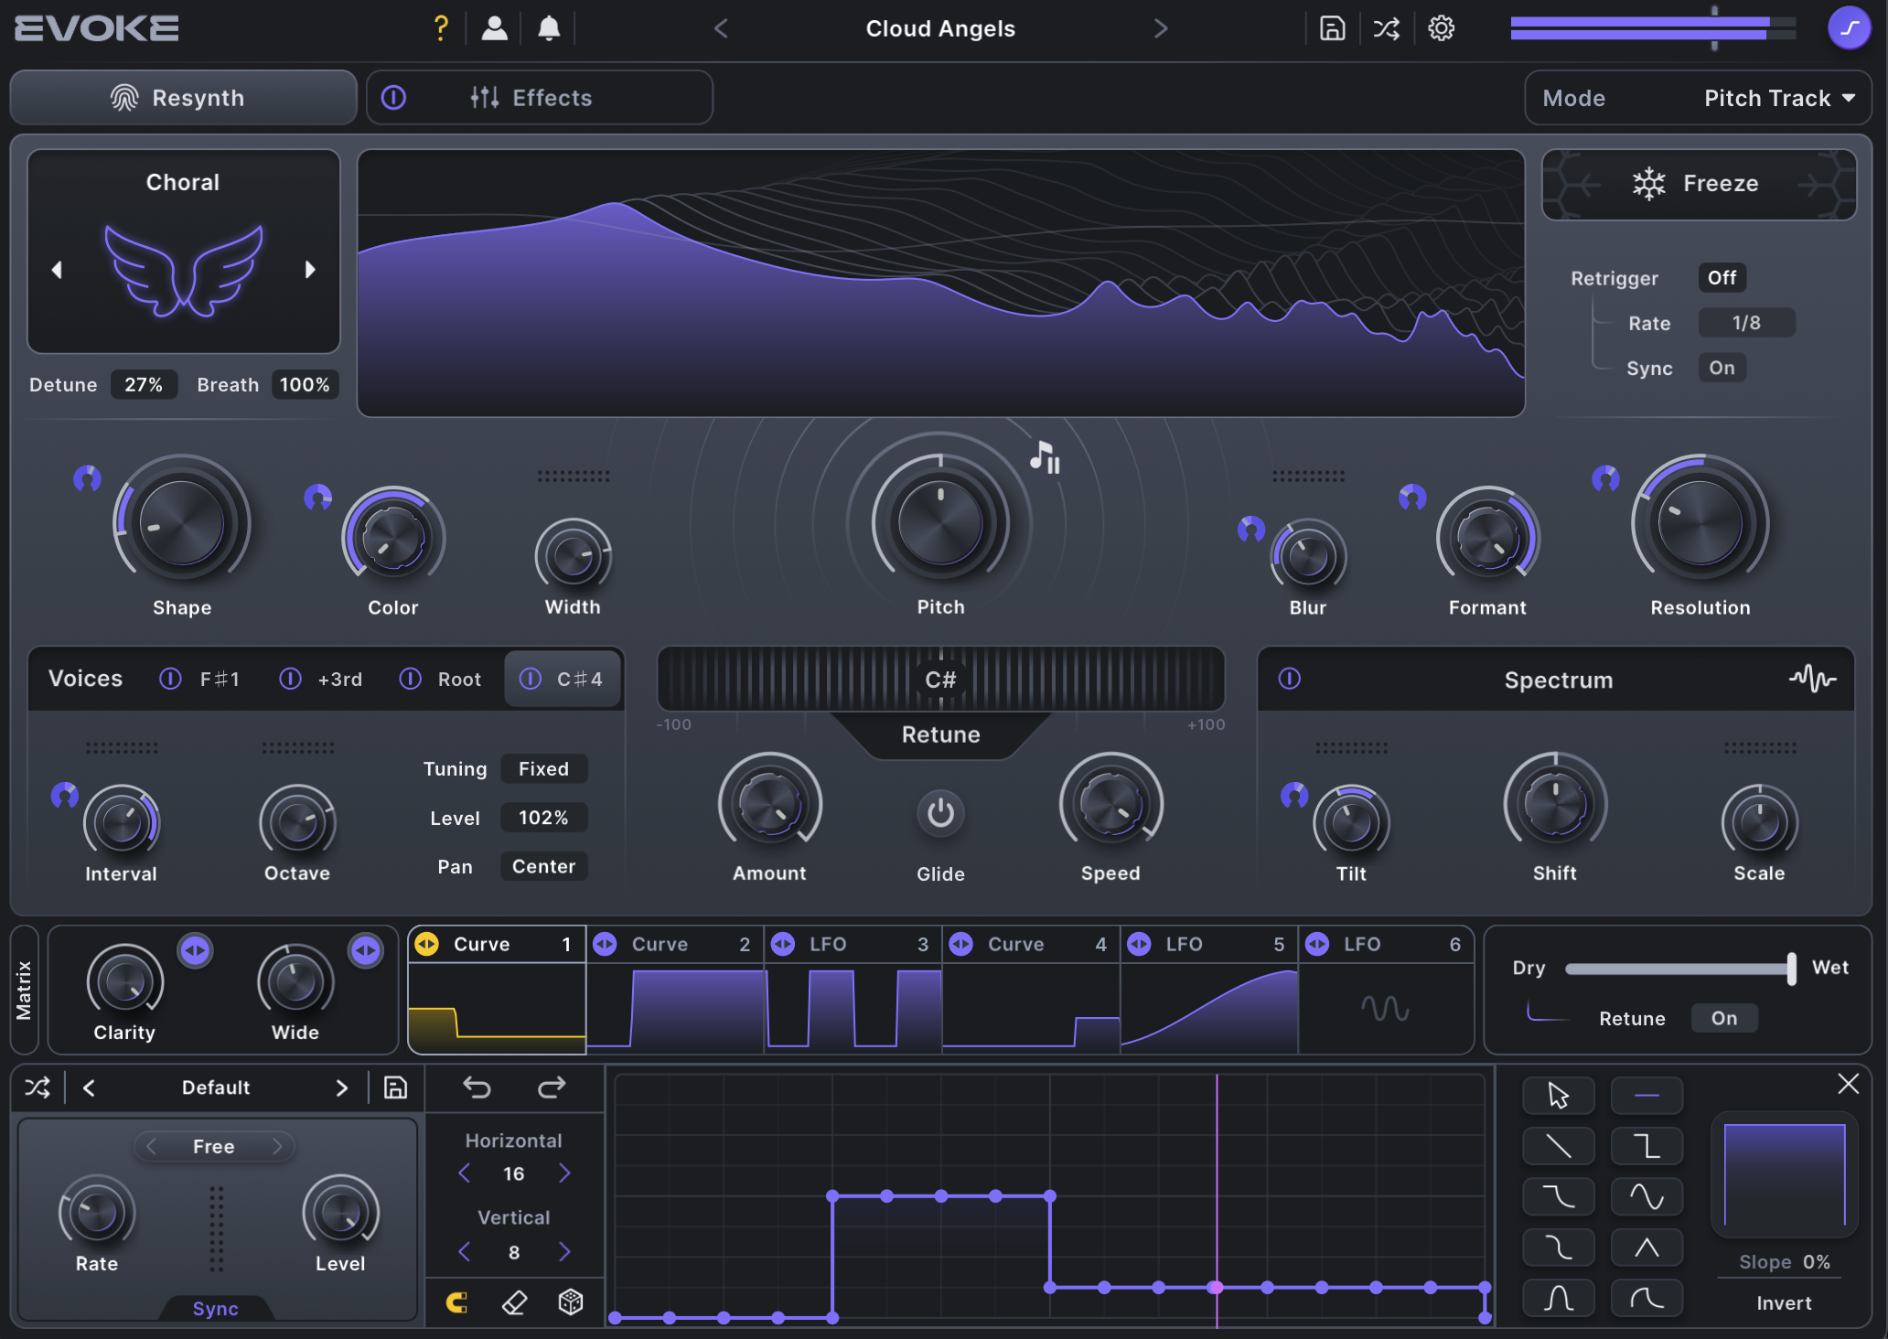
Task: Toggle the Effects power button
Action: click(394, 97)
